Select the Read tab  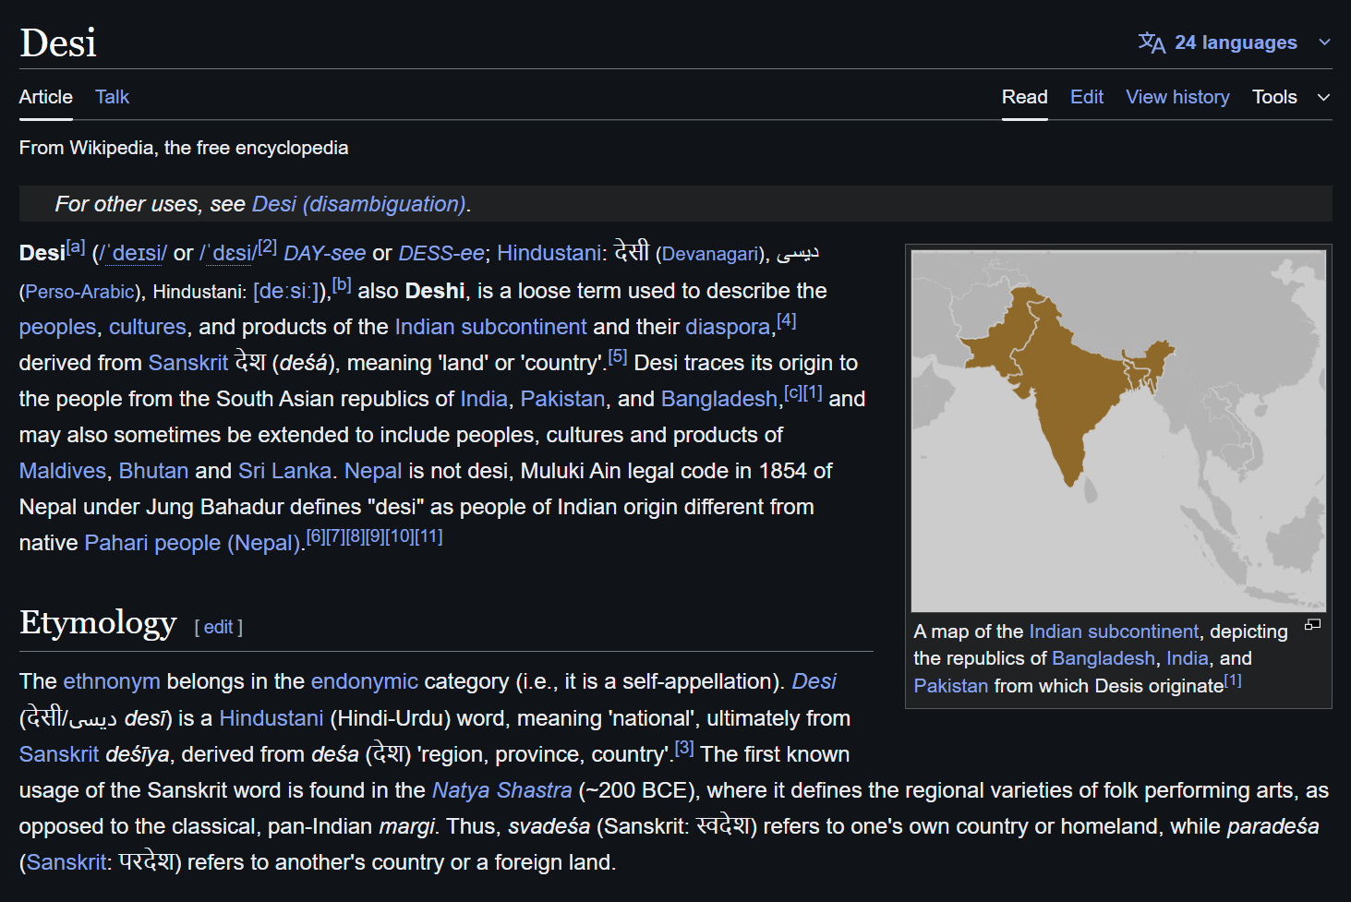point(1025,97)
